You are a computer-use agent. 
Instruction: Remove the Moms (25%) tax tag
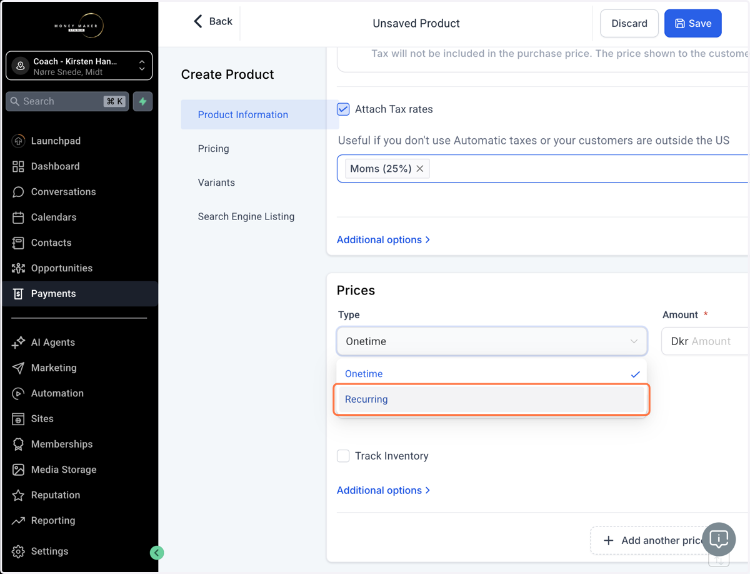[420, 169]
